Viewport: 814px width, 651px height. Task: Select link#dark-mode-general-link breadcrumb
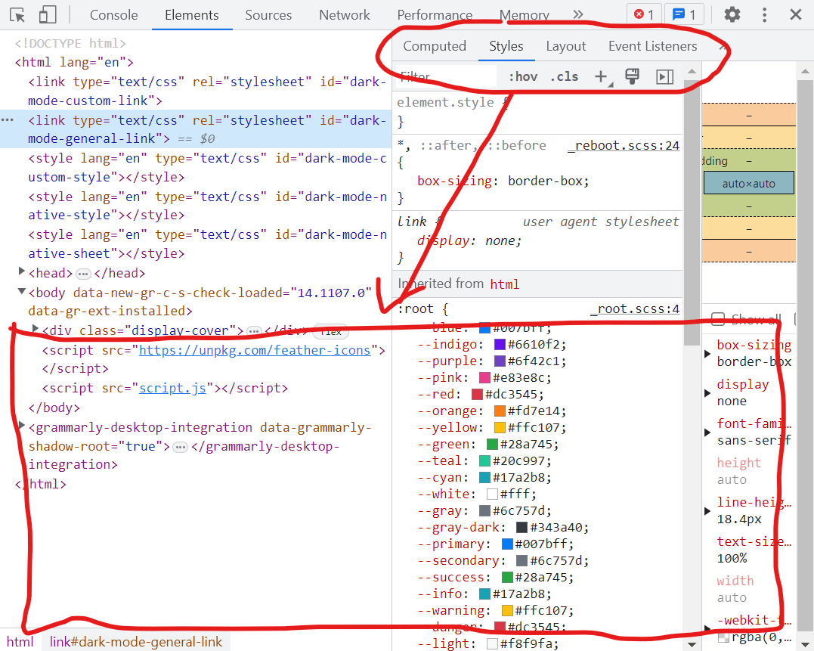[x=136, y=642]
